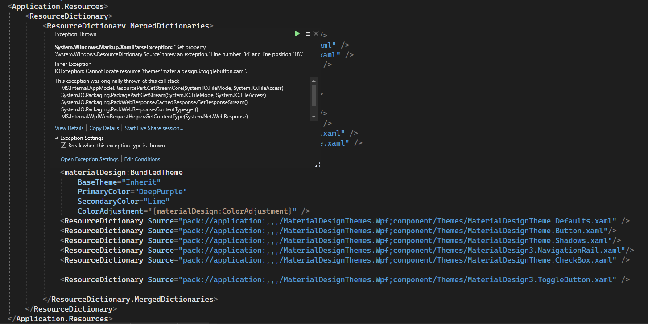Open the View Details dialog
Image resolution: width=648 pixels, height=324 pixels.
(x=69, y=128)
